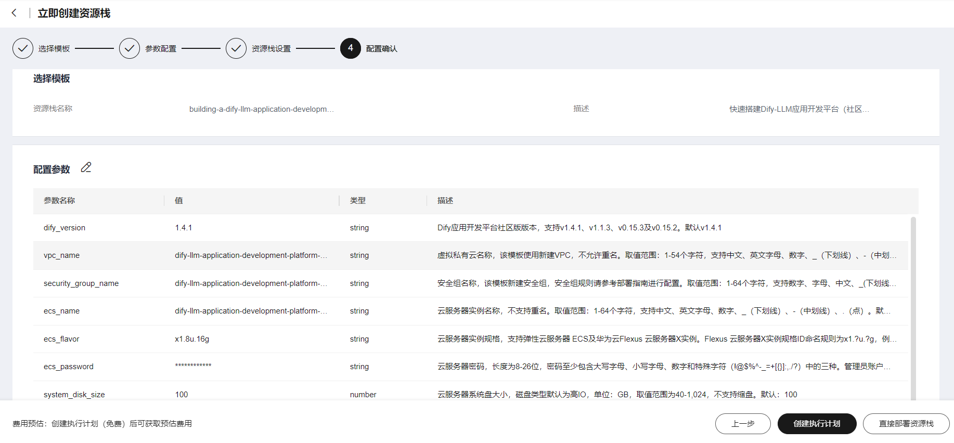Click the vpc_name value cell
Screen dimensions: 954x443
[x=251, y=255]
